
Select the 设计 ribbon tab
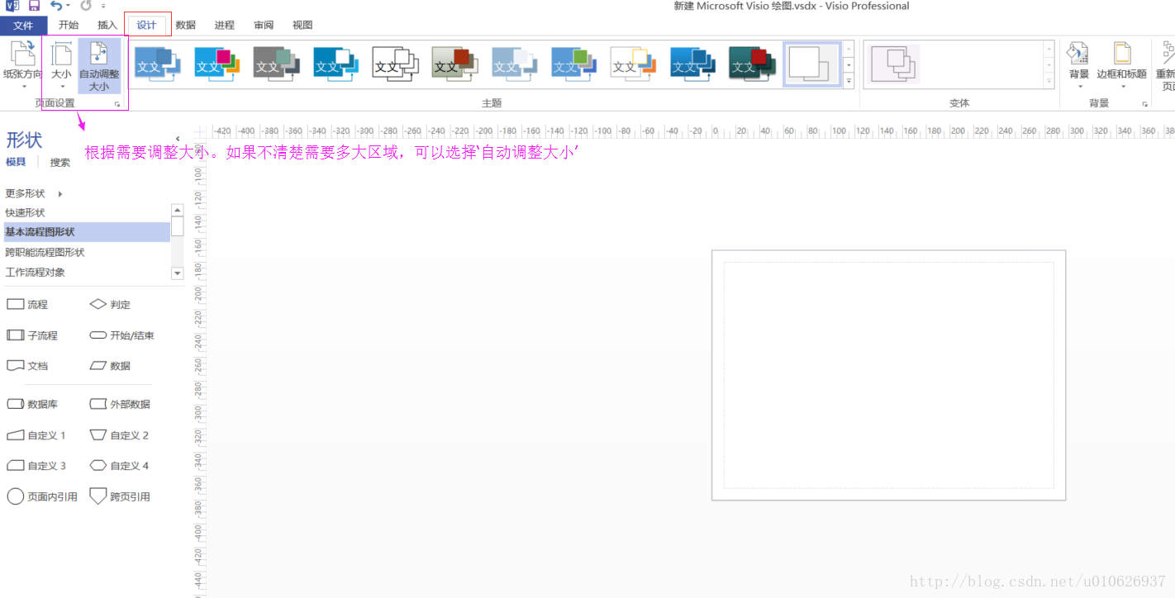point(147,26)
